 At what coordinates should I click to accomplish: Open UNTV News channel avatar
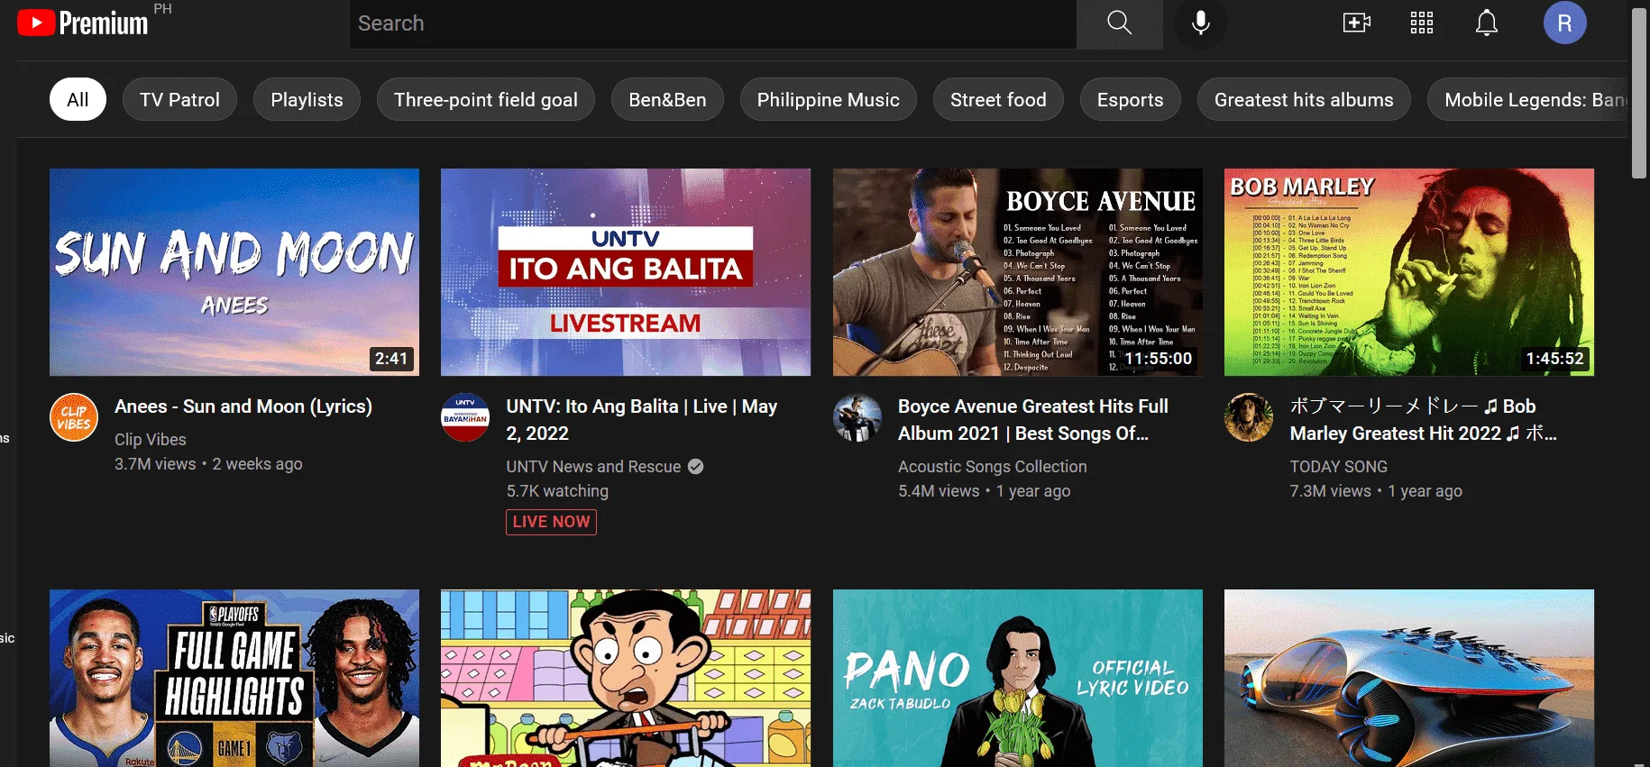coord(465,417)
